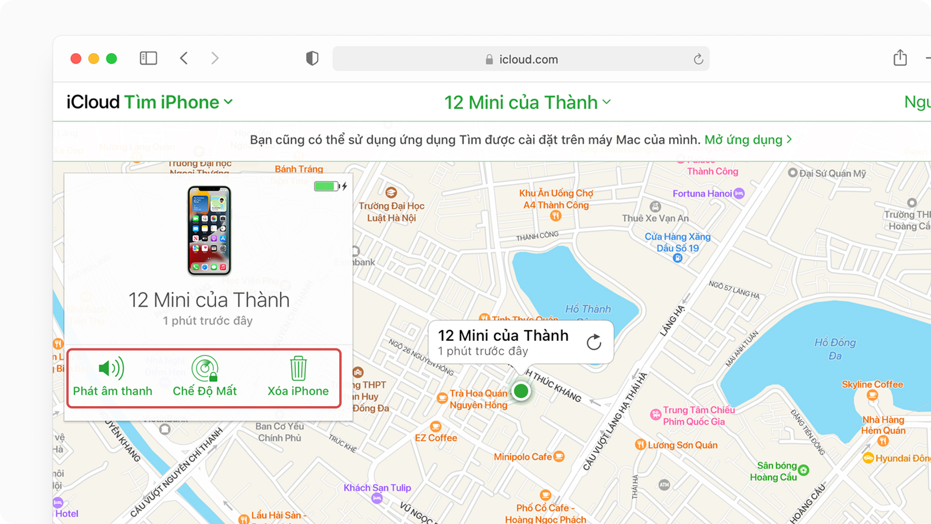Select the Sân bóng Hoàng Cầu pin
Image resolution: width=931 pixels, height=524 pixels.
(804, 470)
